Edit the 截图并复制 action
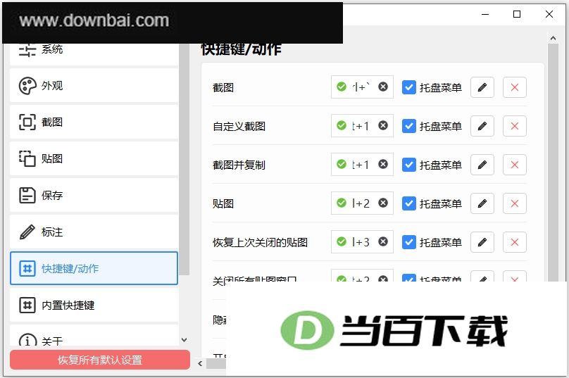 tap(482, 165)
